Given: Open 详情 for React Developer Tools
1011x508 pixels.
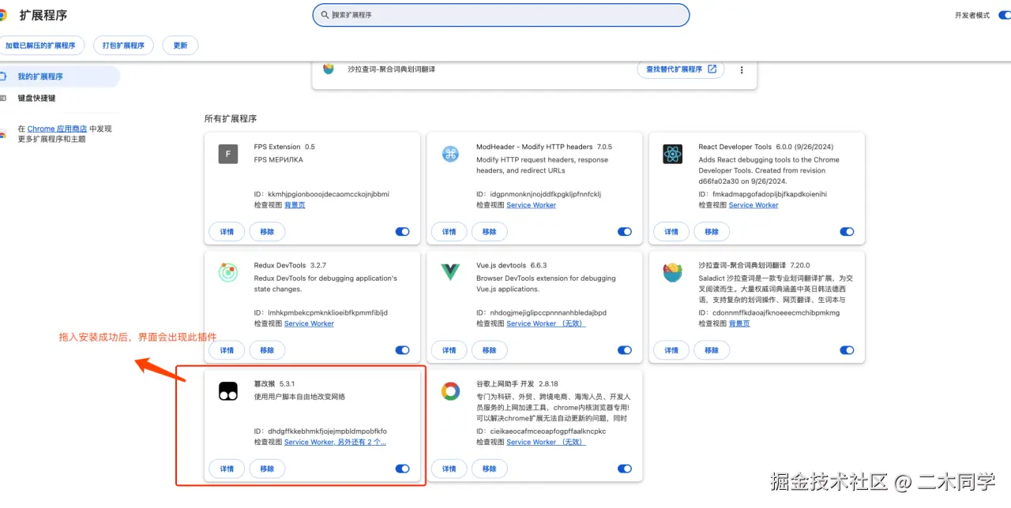Looking at the screenshot, I should 671,232.
